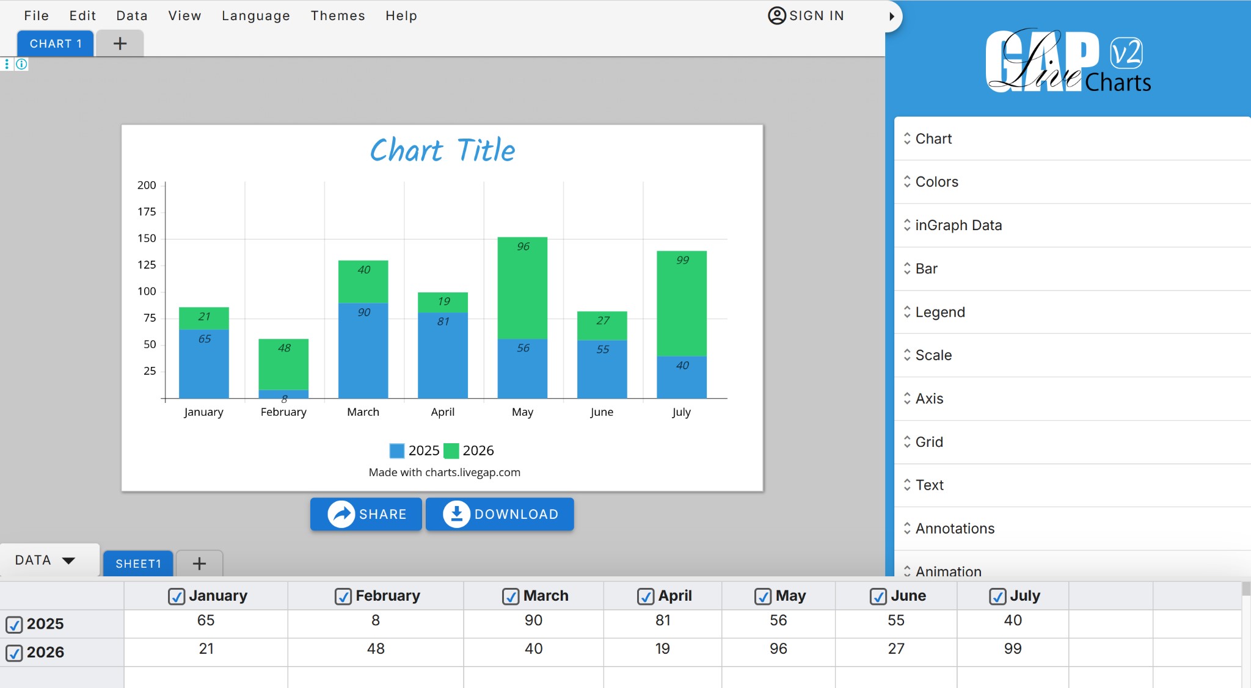Switch to the SHEET1 tab
Image resolution: width=1251 pixels, height=688 pixels.
tap(137, 563)
